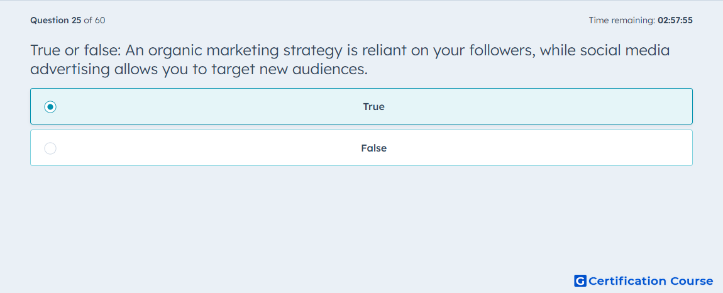Click the highlighted True answer card

[x=361, y=106]
